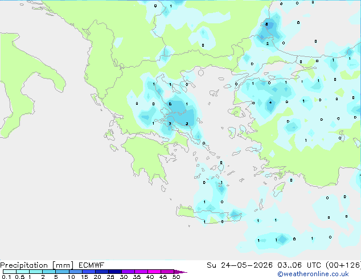Click the forecast date 'Su 24-05-2026' text
Image resolution: width=361 pixels, height=279 pixels.
(x=240, y=265)
